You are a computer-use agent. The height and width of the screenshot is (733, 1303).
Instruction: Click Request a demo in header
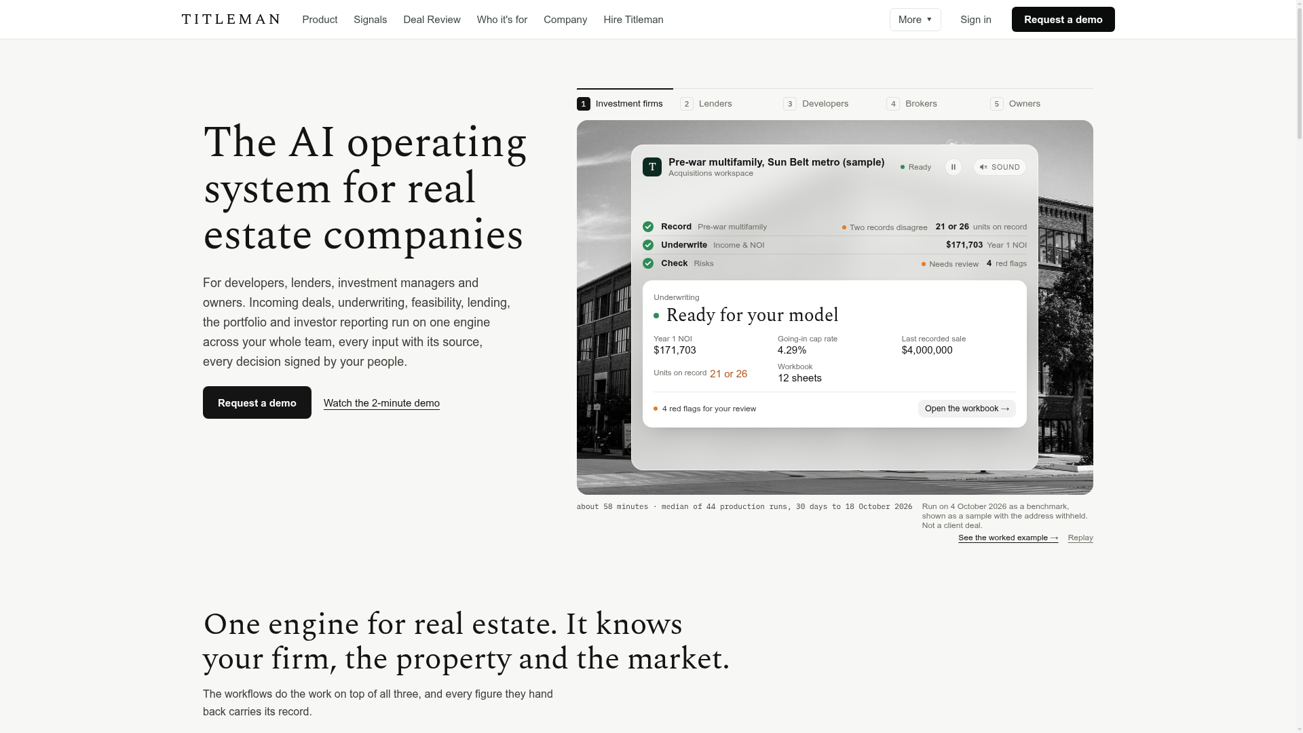tap(1063, 20)
